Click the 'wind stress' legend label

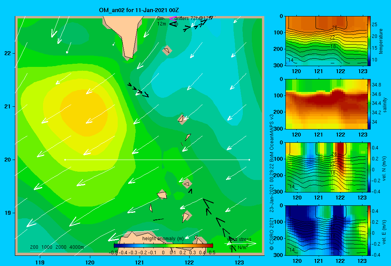[239, 239]
